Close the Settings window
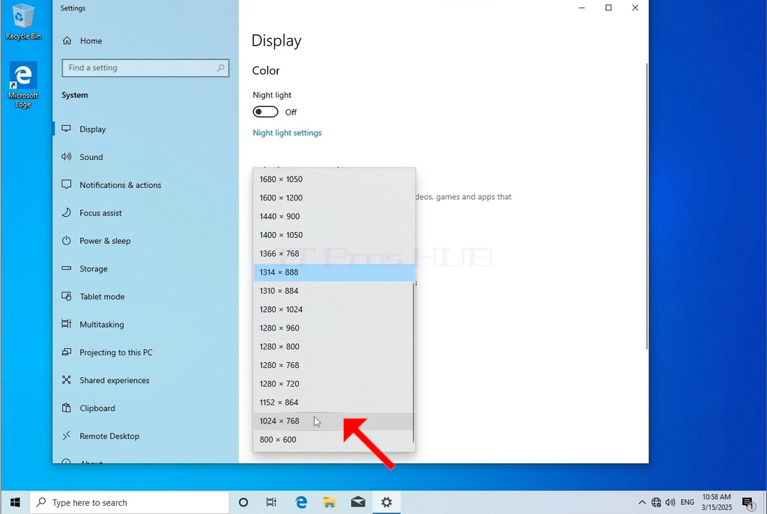Viewport: 767px width, 514px height. tap(635, 7)
